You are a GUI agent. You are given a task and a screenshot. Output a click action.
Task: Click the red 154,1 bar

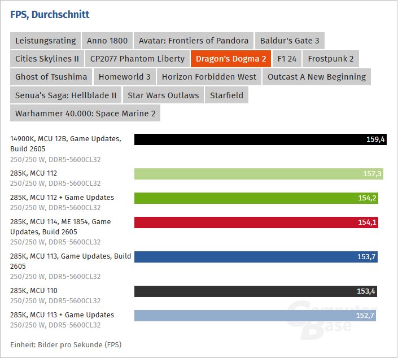pos(256,222)
